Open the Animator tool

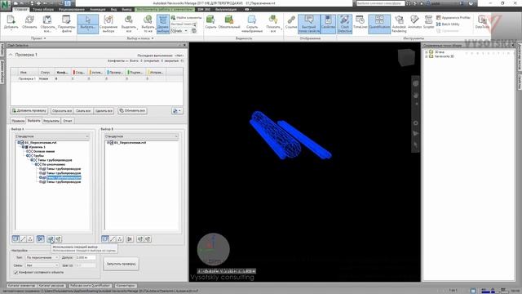tap(414, 22)
